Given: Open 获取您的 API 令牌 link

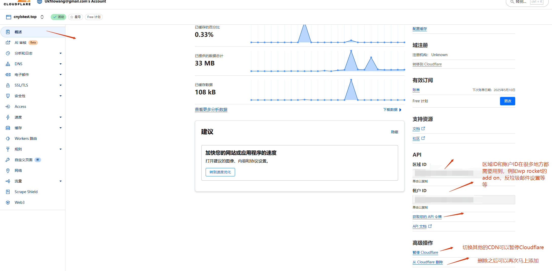Looking at the screenshot, I should (x=427, y=217).
